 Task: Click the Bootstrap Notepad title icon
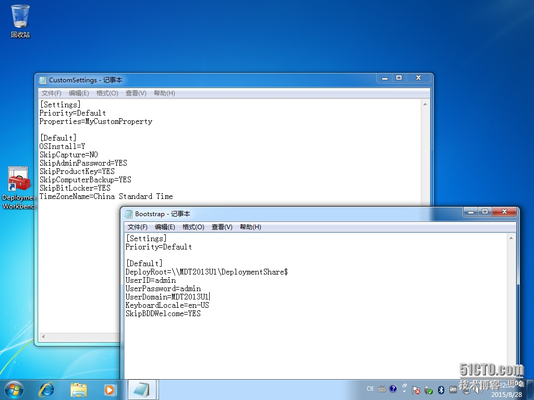click(x=129, y=214)
